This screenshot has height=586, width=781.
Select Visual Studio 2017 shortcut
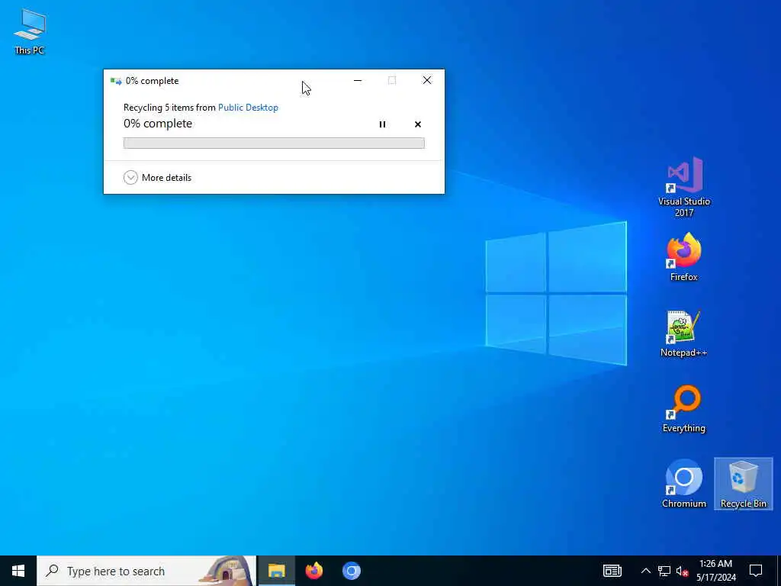click(x=684, y=187)
